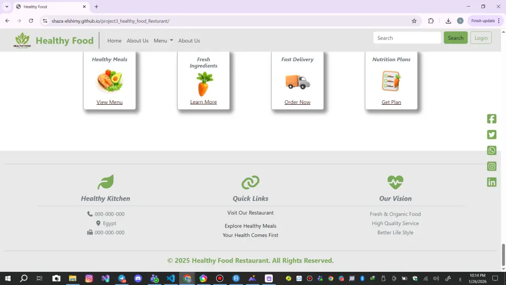Open Windows taskbar search
The width and height of the screenshot is (506, 285).
click(x=24, y=278)
